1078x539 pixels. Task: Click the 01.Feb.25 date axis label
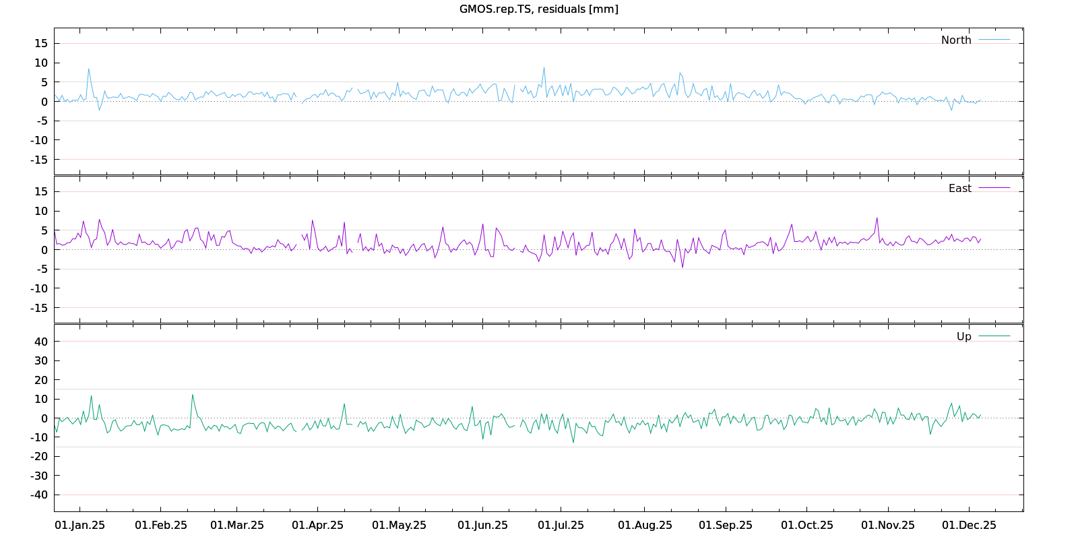point(160,526)
